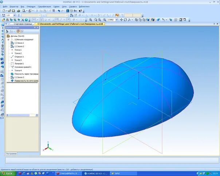Open the Вид menu
This screenshot has height=176, width=220.
[22, 7]
